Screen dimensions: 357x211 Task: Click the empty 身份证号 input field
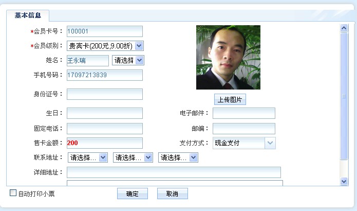click(x=105, y=94)
